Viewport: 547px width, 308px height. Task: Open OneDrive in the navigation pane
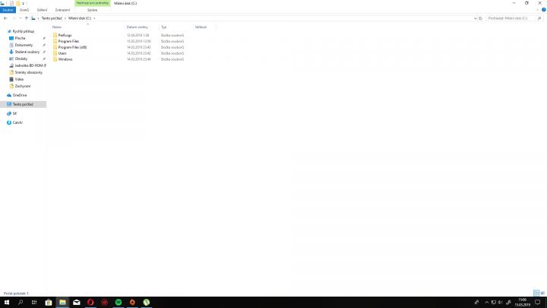tap(20, 95)
